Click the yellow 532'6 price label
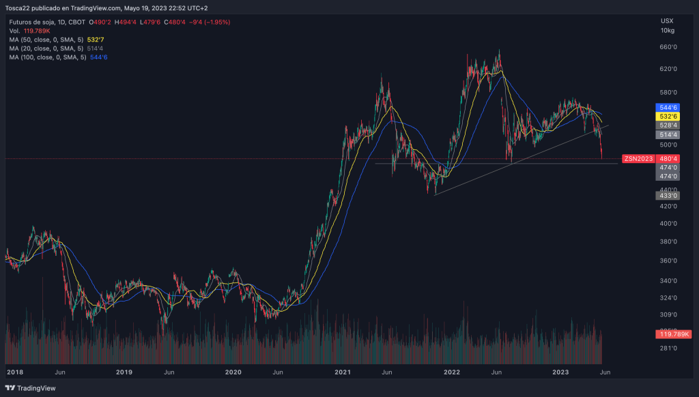The image size is (699, 397). [x=667, y=117]
